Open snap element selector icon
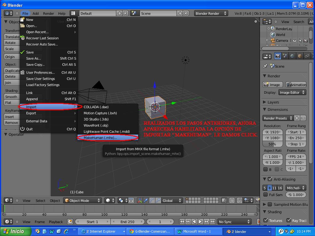The image size is (315, 236). (248, 200)
